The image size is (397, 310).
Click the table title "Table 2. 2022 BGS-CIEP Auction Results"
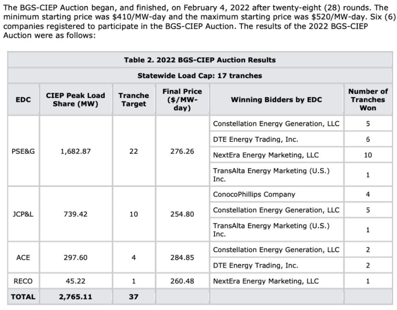(200, 60)
